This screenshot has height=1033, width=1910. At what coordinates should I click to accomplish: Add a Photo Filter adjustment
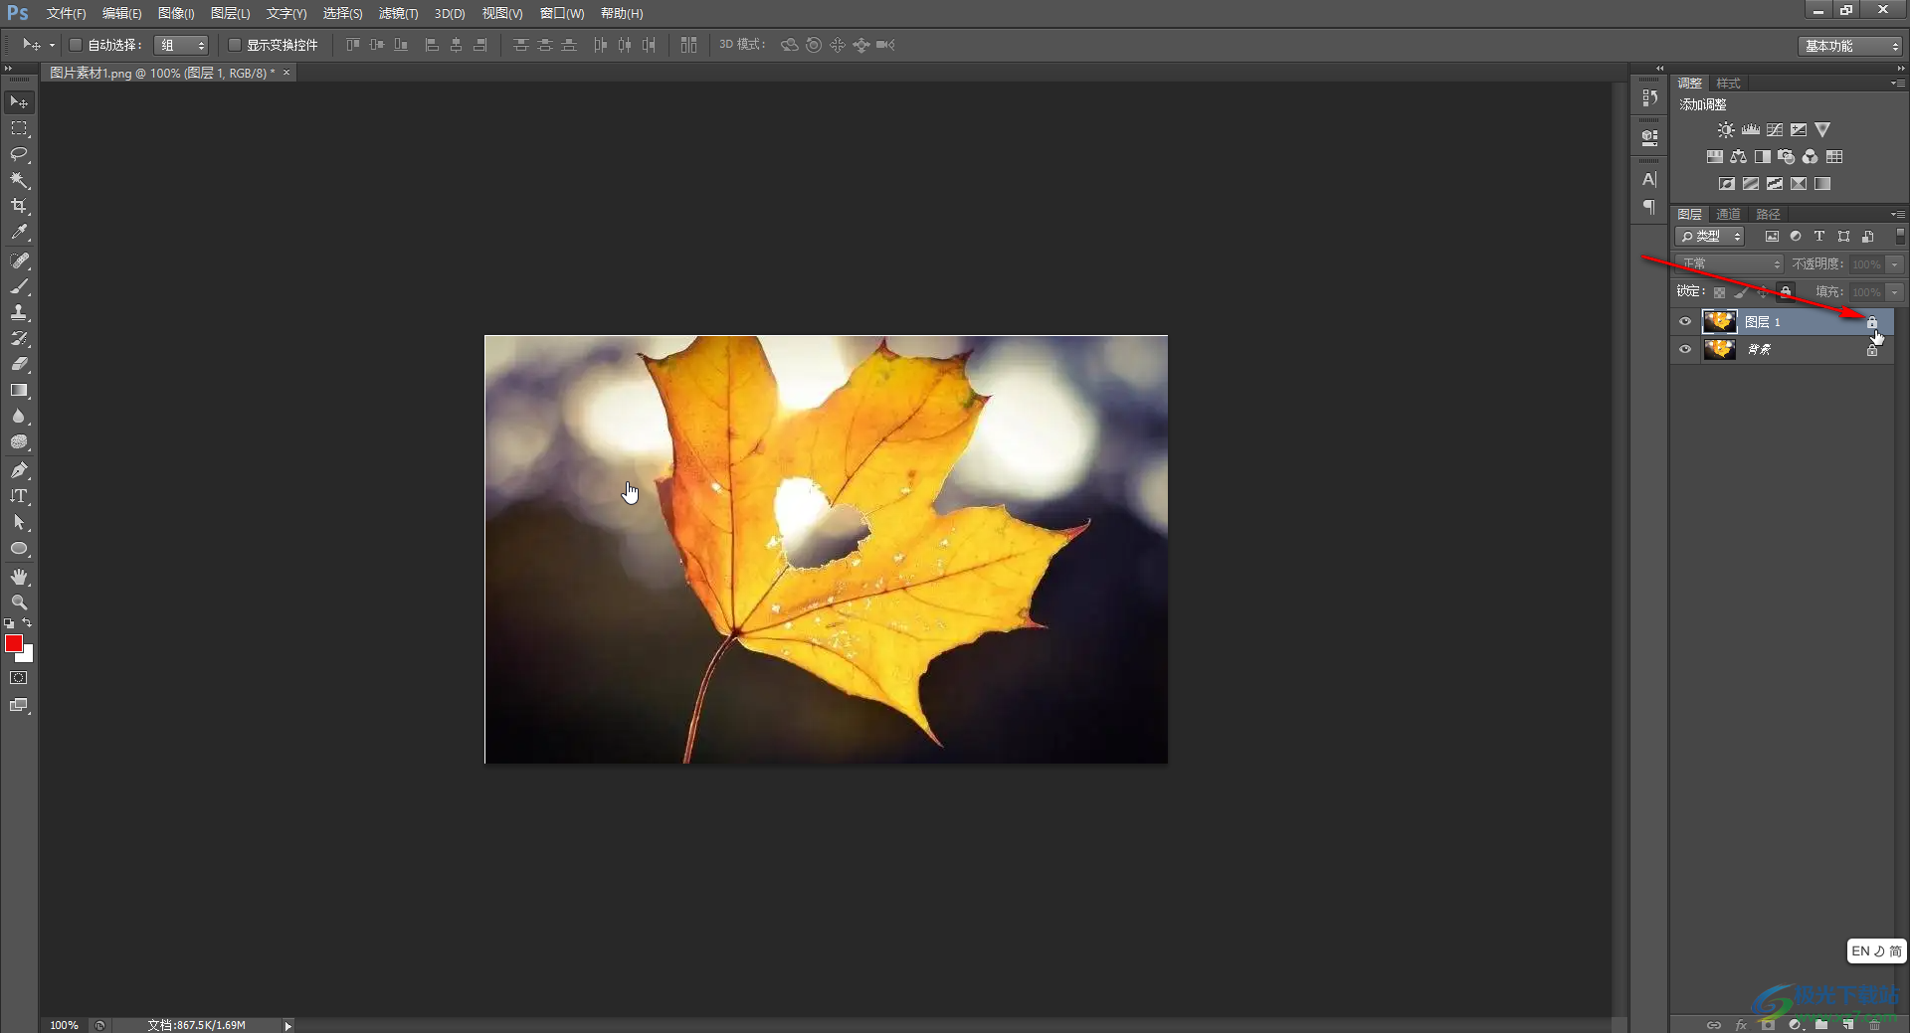tap(1787, 157)
